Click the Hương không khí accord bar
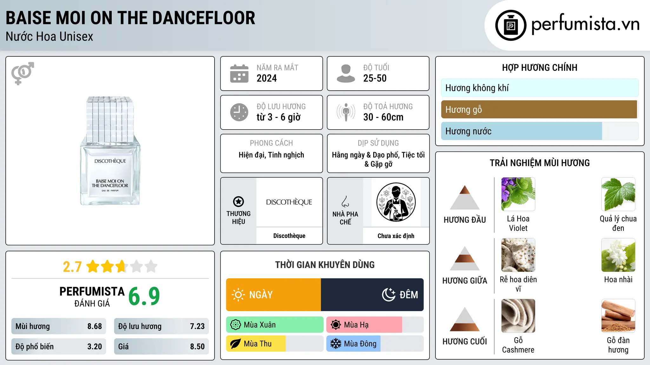650x365 pixels. pos(540,88)
